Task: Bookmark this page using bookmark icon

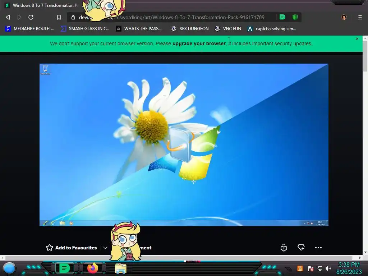Action: [59, 17]
